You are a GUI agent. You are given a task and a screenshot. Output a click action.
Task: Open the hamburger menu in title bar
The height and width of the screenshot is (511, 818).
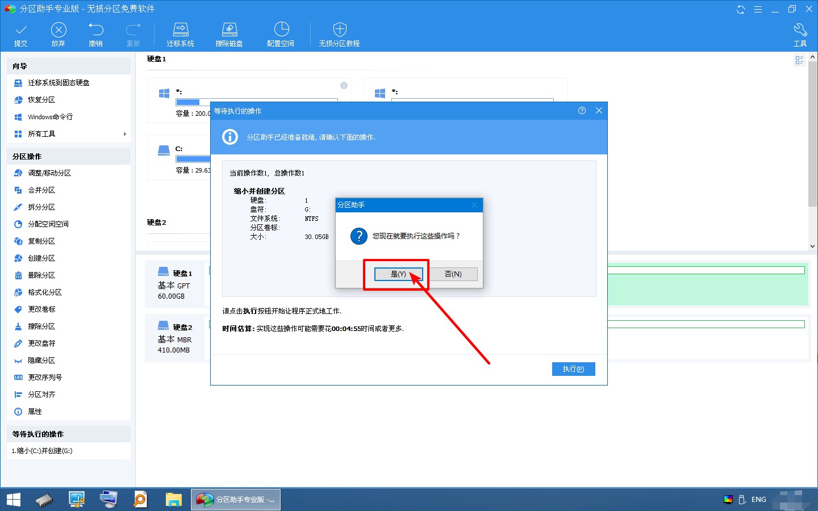tap(758, 9)
